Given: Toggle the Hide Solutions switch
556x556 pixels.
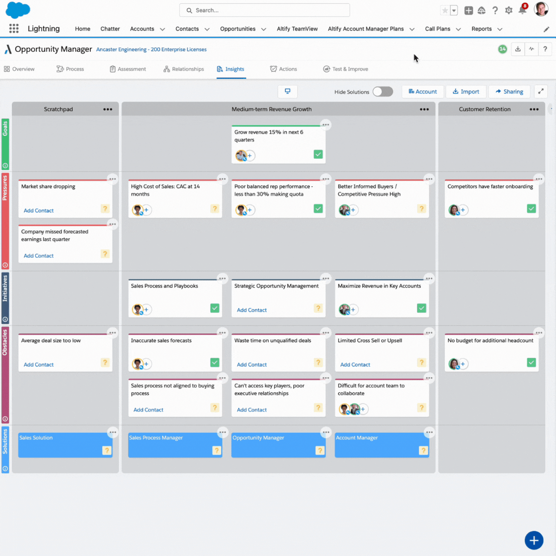Looking at the screenshot, I should click(382, 92).
